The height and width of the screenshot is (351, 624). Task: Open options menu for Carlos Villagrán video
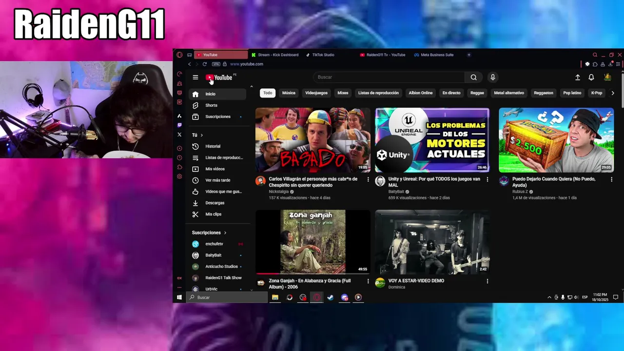pyautogui.click(x=368, y=179)
